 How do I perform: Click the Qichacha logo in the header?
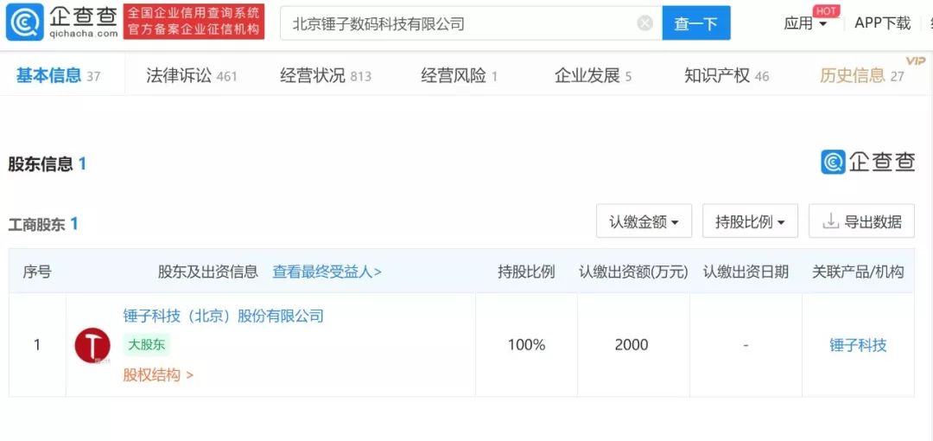click(x=62, y=22)
